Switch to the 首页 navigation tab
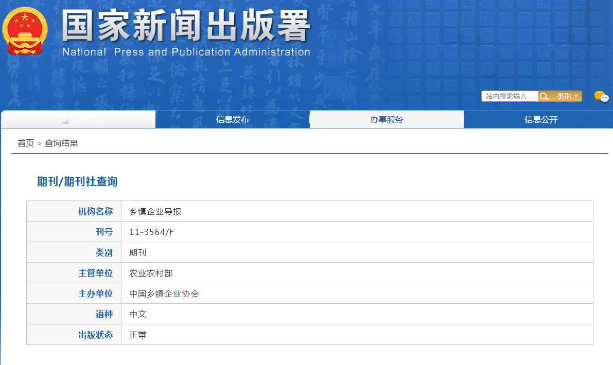Image resolution: width=613 pixels, height=365 pixels. coord(78,120)
